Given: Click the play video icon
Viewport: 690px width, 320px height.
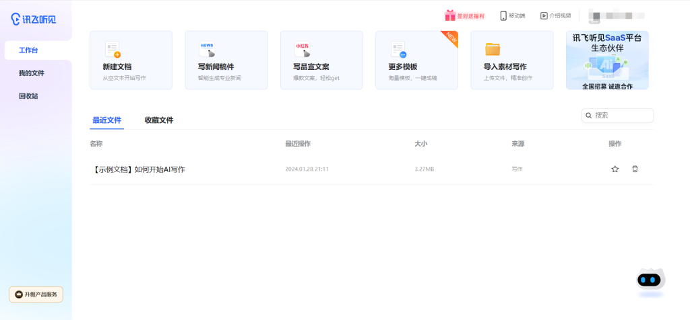Looking at the screenshot, I should pyautogui.click(x=544, y=16).
